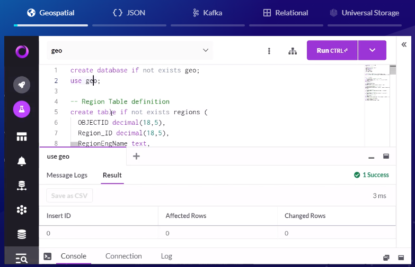415x267 pixels.
Task: Open the bell alerts sidebar icon
Action: coord(22,161)
